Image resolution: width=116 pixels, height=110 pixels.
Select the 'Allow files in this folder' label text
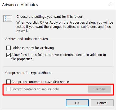(59, 55)
